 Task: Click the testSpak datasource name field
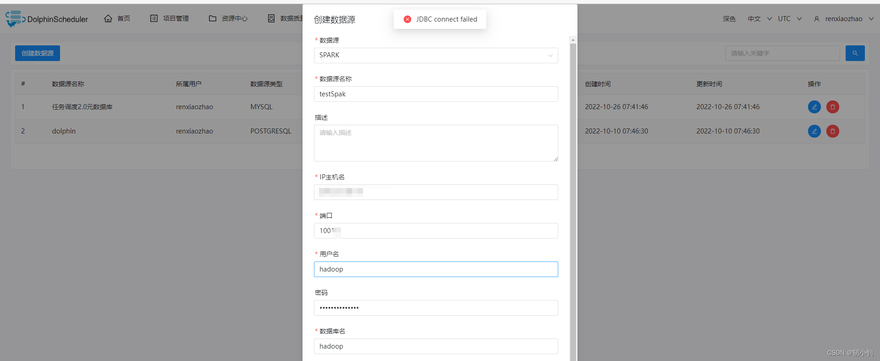pyautogui.click(x=436, y=94)
